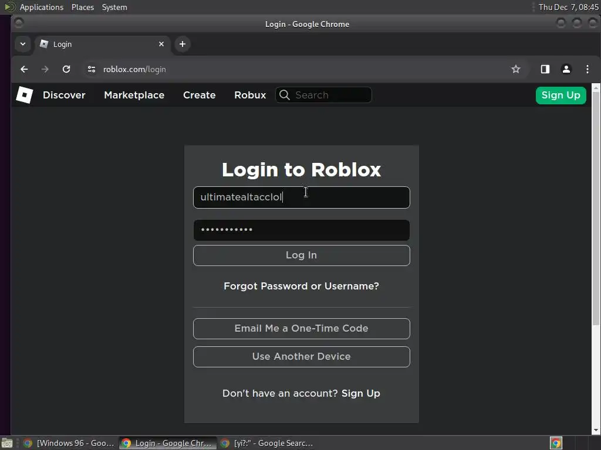The height and width of the screenshot is (450, 601).
Task: Click the window menu button in the title bar
Action: pyautogui.click(x=19, y=23)
